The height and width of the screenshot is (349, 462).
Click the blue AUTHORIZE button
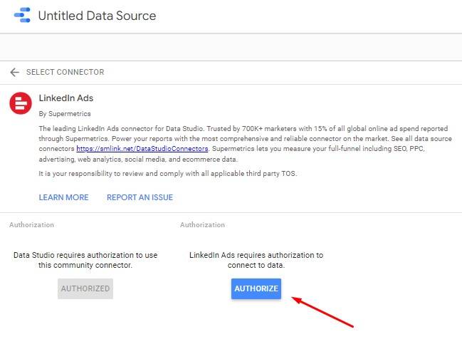click(256, 288)
